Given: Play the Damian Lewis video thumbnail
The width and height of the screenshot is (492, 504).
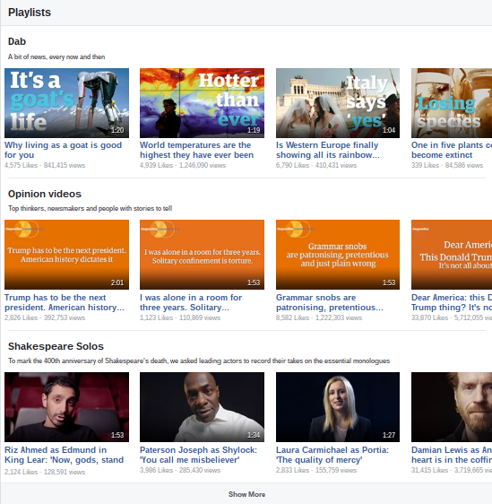Looking at the screenshot, I should pos(452,407).
